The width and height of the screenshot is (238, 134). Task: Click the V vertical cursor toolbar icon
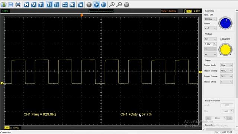pyautogui.click(x=33, y=5)
